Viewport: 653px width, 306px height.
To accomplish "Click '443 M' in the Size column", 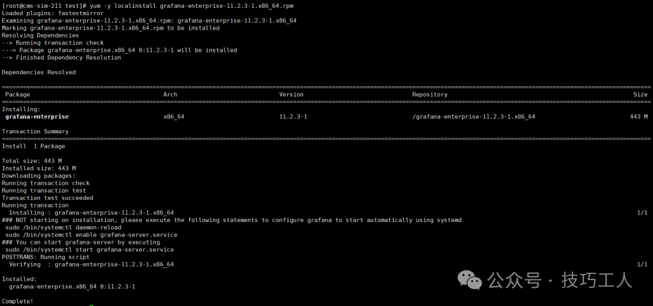I will tap(639, 117).
